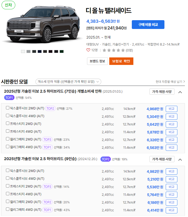Click TOP3 badge on 5,536만 원 row

pyautogui.click(x=47, y=186)
